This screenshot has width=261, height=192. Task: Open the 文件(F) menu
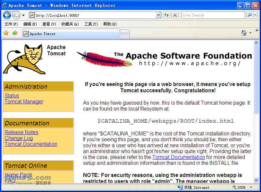[11, 24]
